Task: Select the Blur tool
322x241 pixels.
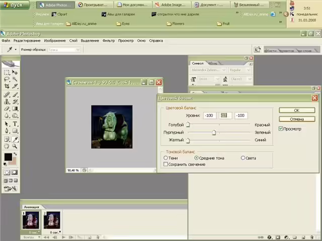Action: (7, 115)
